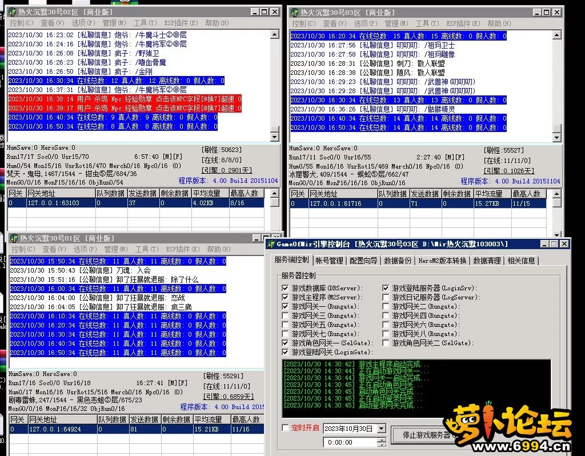Screen dimensions: 585x456
Task: Click log line 15:50:43 刀魂: 入会
Action: click(80, 270)
